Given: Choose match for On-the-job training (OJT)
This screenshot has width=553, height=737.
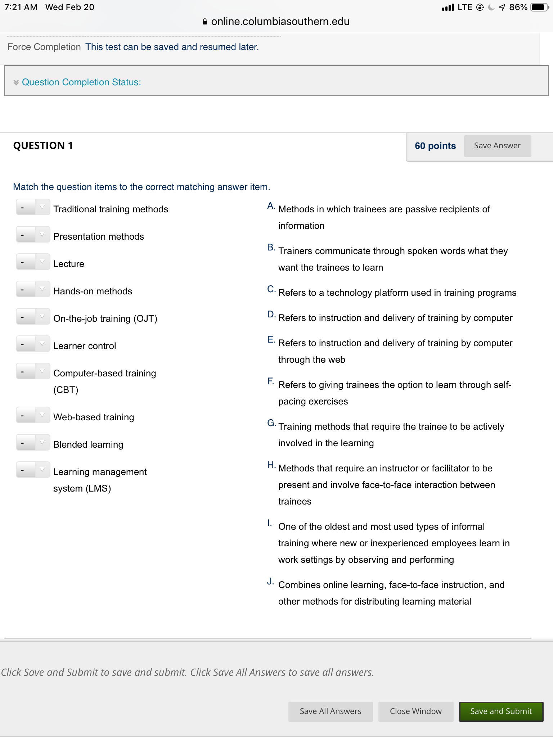Looking at the screenshot, I should (x=33, y=317).
